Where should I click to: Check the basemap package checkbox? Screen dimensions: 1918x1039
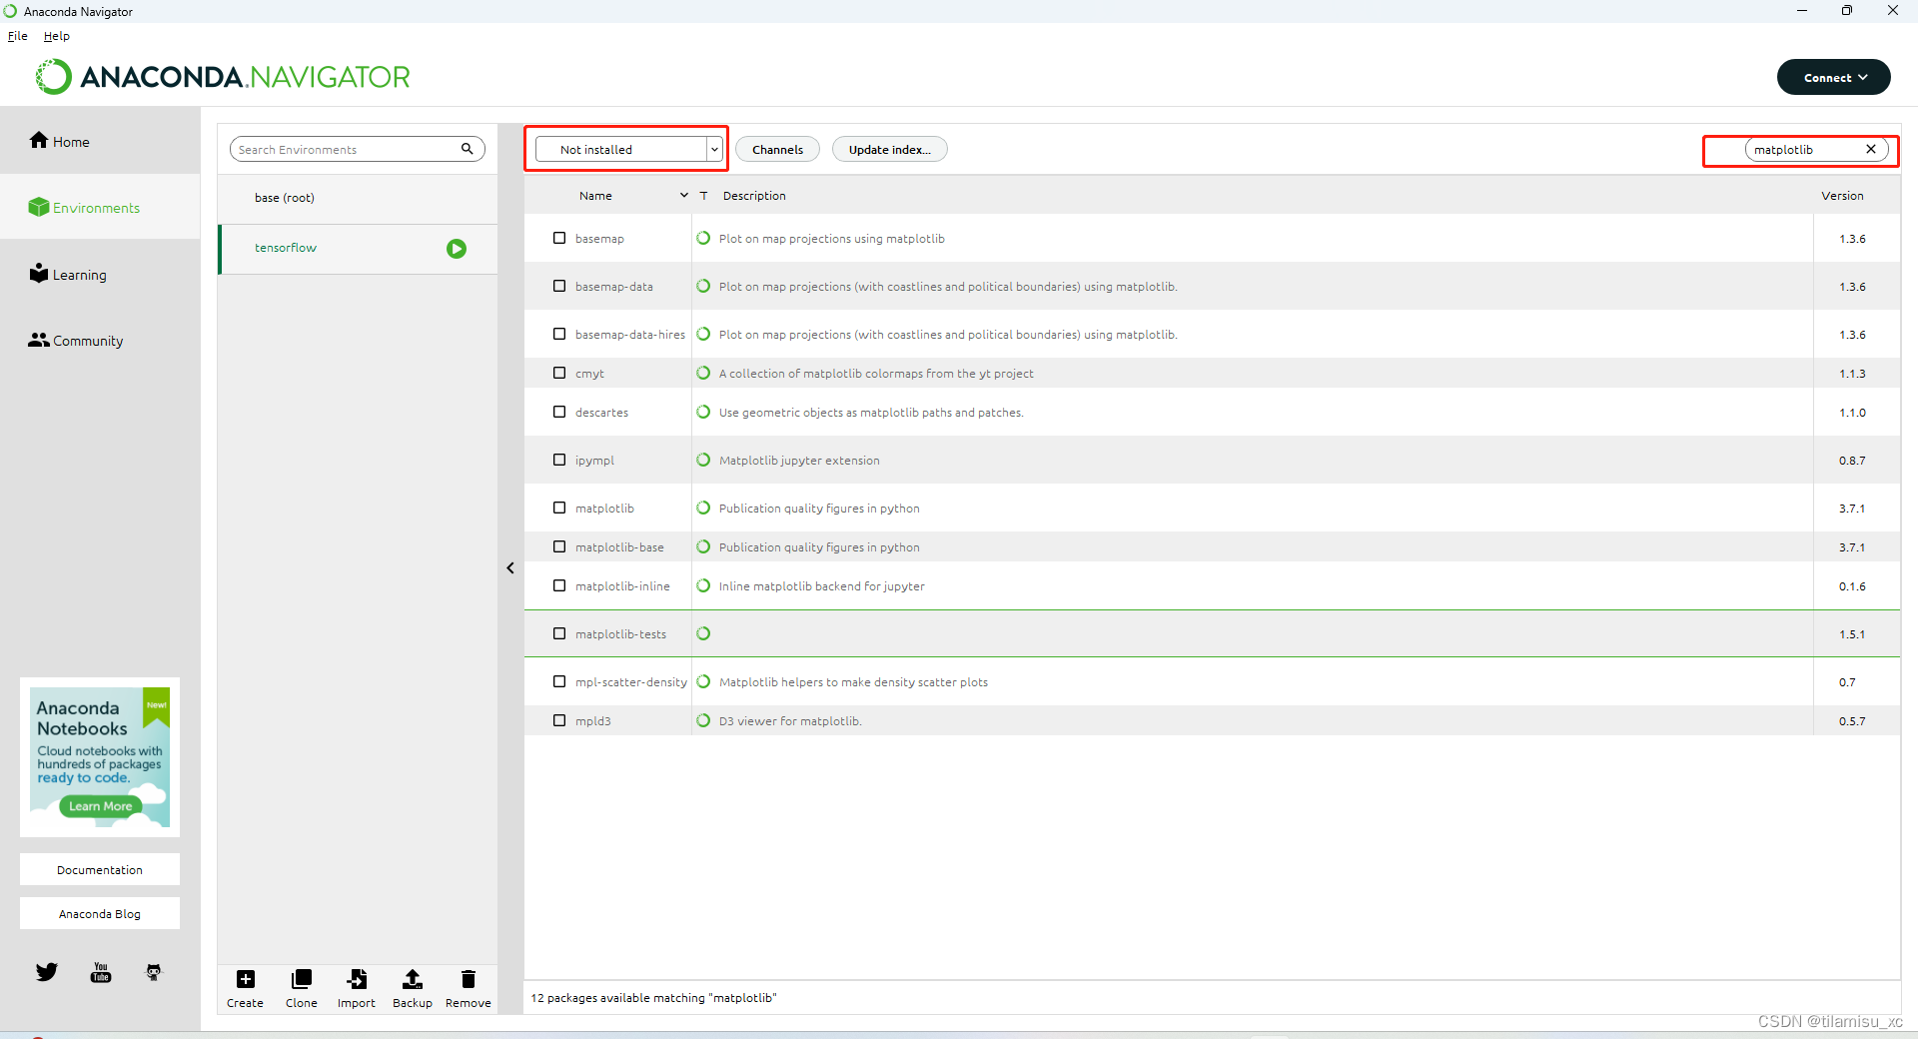[559, 238]
